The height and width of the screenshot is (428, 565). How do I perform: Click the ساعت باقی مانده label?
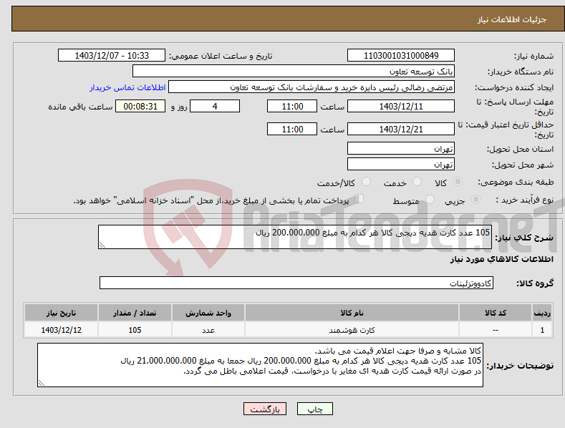point(80,107)
